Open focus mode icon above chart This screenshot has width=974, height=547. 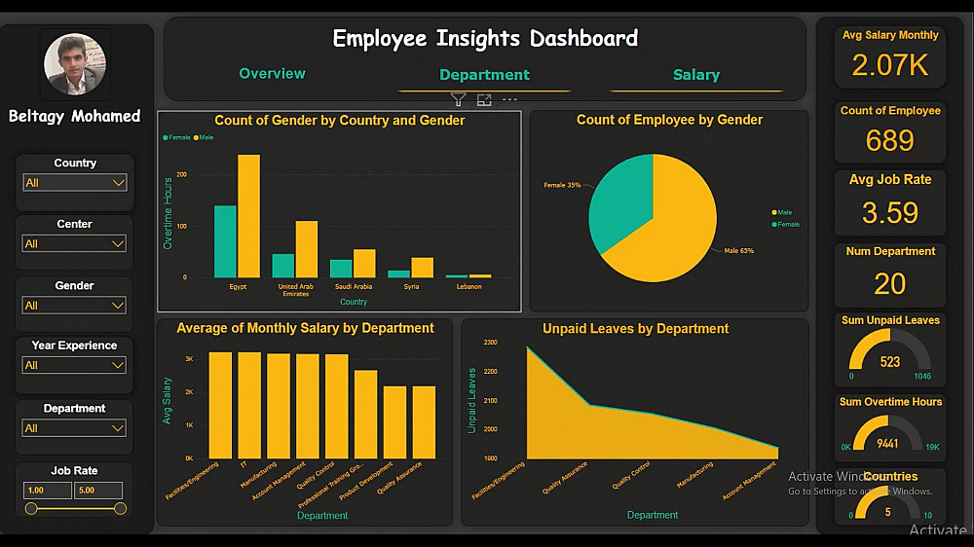click(x=484, y=99)
